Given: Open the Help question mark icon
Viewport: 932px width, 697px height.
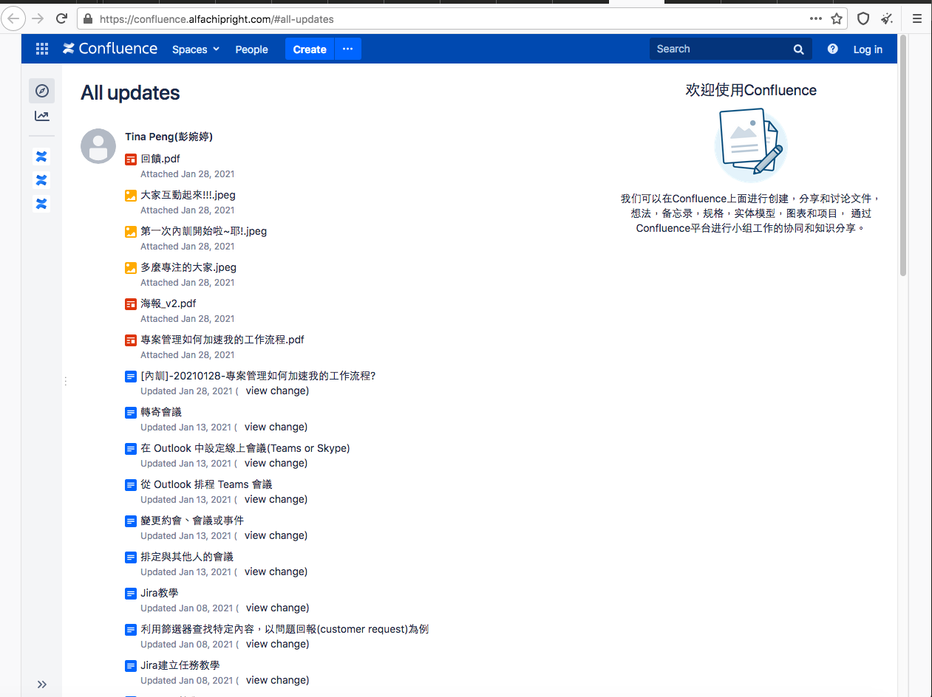Looking at the screenshot, I should 833,49.
